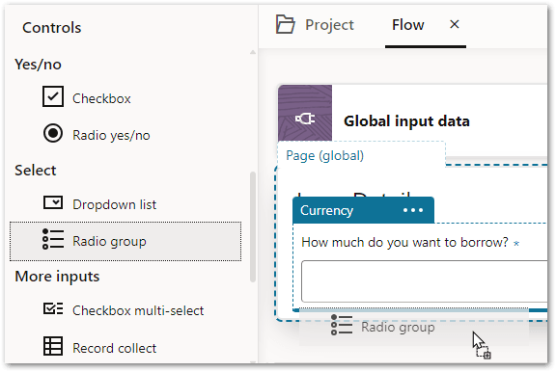
Task: Select the Record collect table icon
Action: pos(53,346)
